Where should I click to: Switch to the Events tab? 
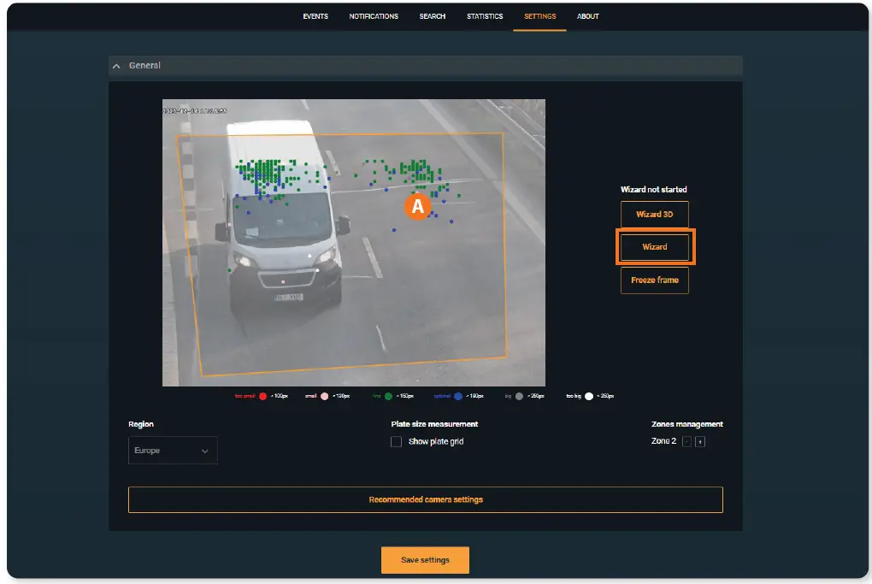click(315, 16)
